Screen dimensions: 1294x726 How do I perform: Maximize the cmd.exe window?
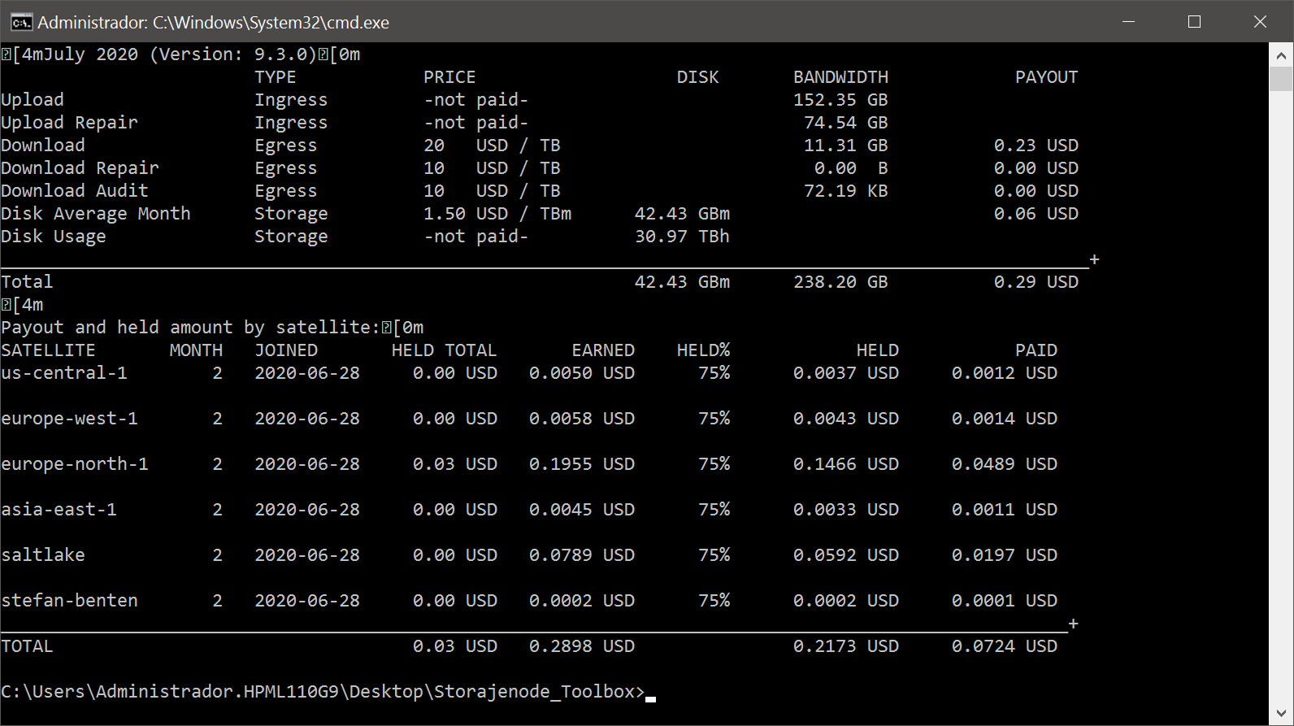pos(1194,22)
